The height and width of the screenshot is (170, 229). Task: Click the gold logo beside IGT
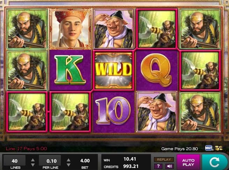219,148
